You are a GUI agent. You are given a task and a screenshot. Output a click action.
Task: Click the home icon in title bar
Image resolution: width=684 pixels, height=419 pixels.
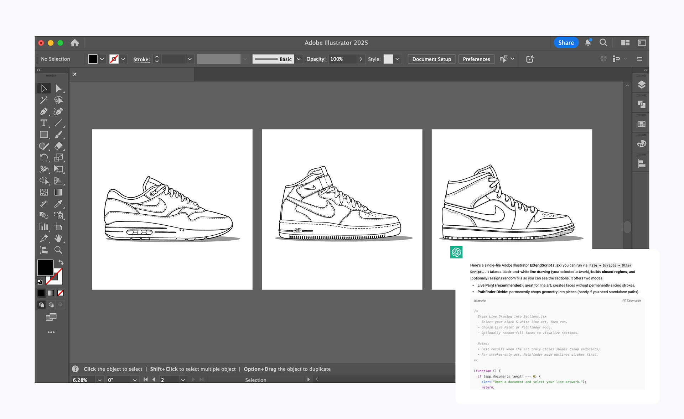[75, 43]
